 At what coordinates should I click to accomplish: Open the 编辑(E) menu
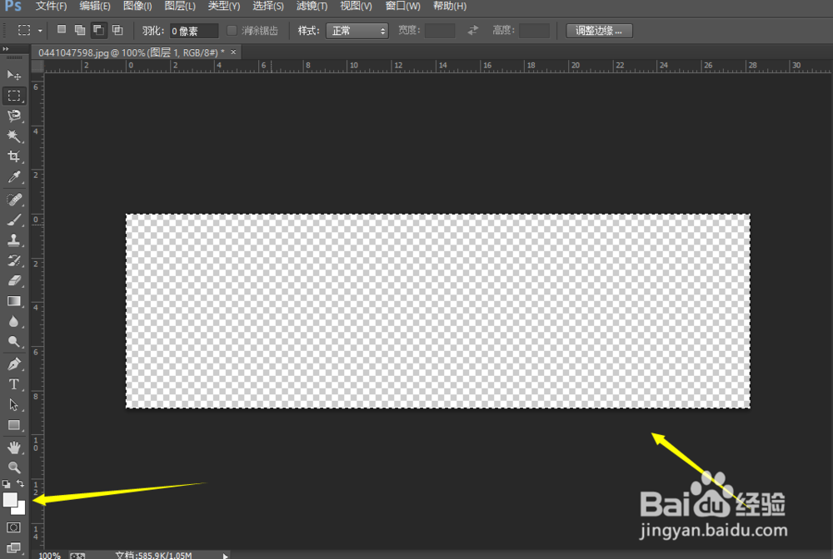[x=95, y=7]
